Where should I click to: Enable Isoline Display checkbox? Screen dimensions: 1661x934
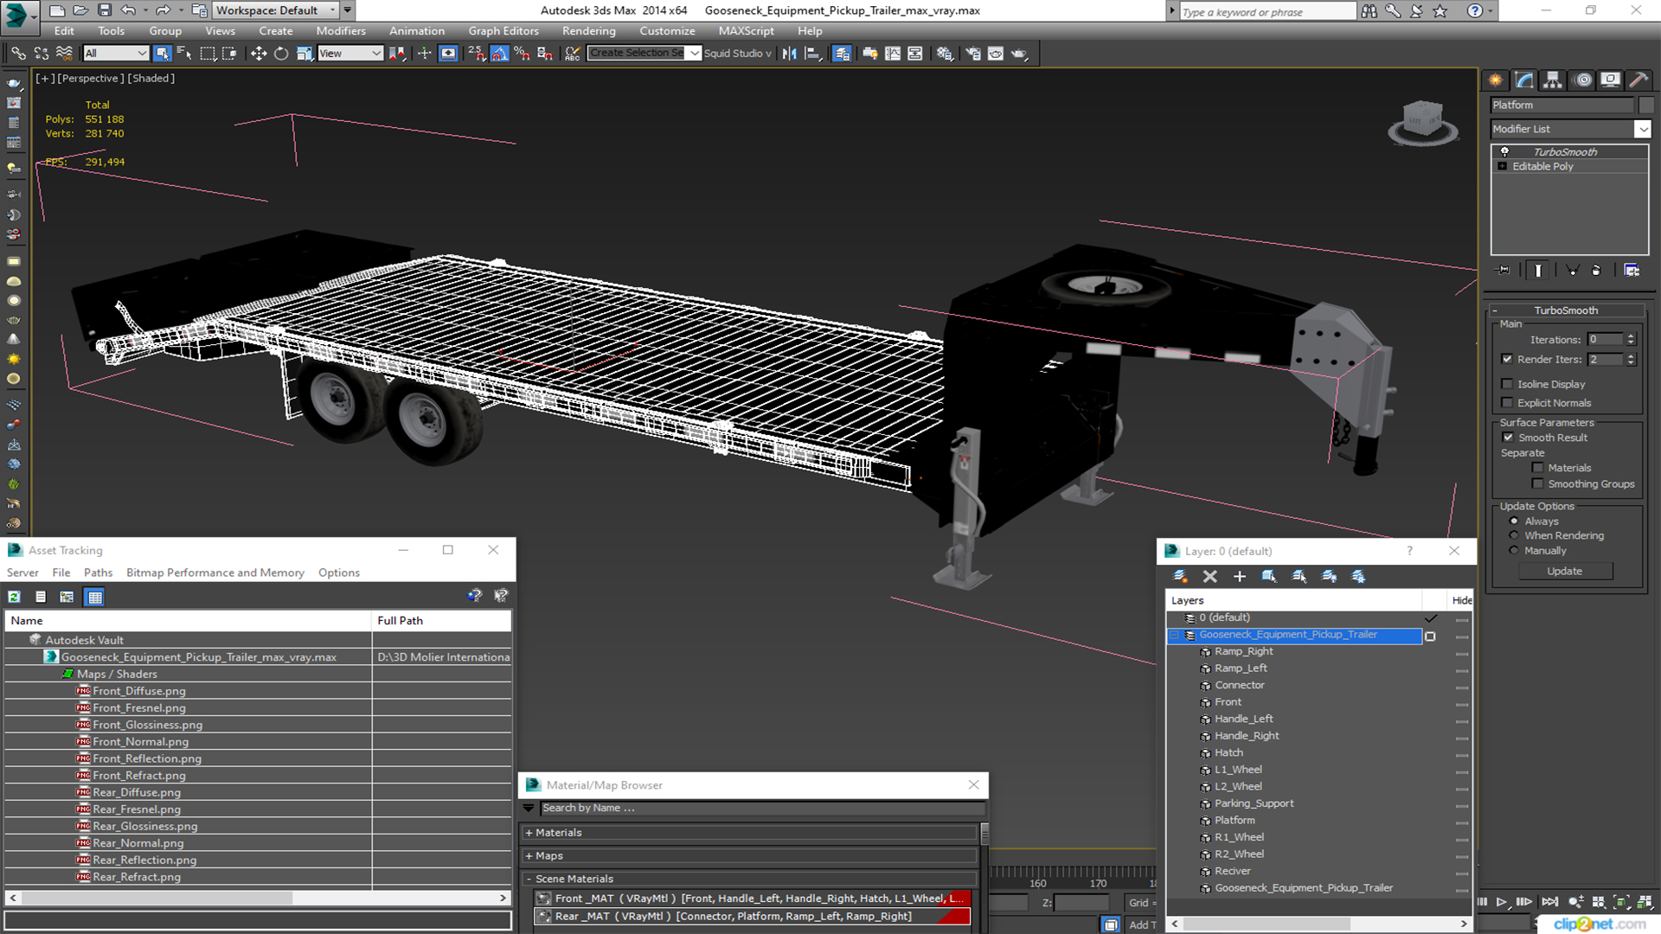click(x=1507, y=384)
